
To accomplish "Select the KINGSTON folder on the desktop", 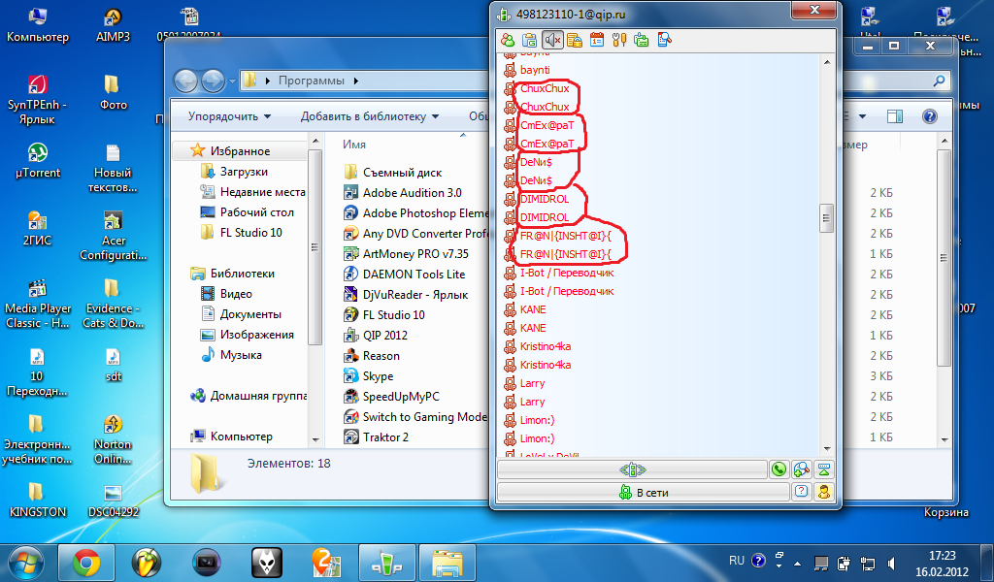I will pos(38,500).
